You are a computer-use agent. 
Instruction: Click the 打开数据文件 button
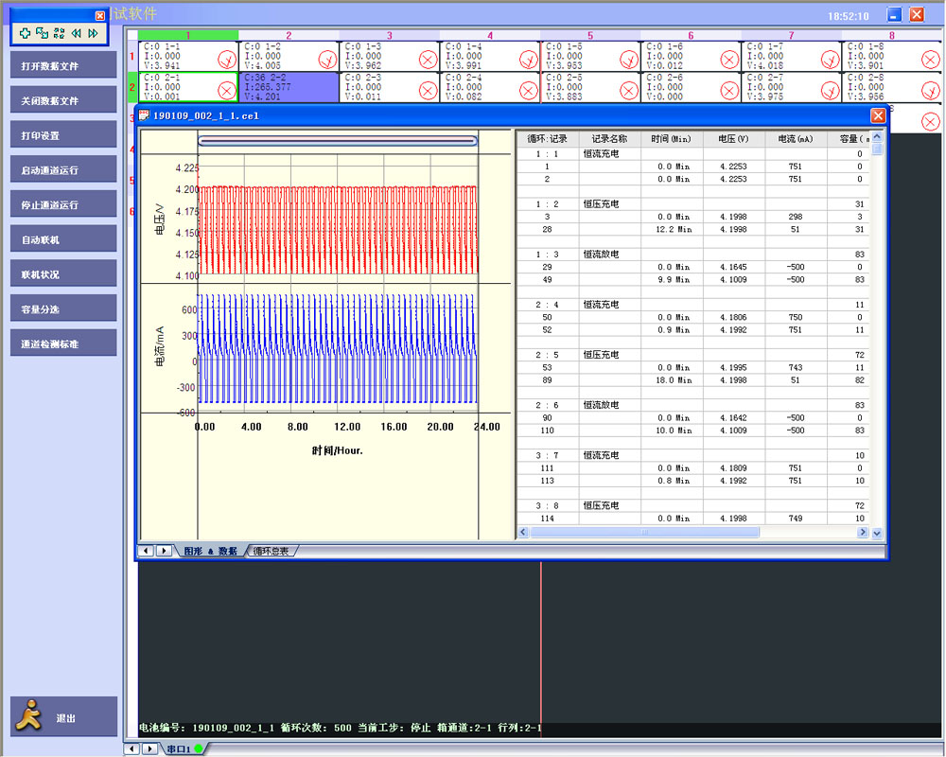coord(63,65)
